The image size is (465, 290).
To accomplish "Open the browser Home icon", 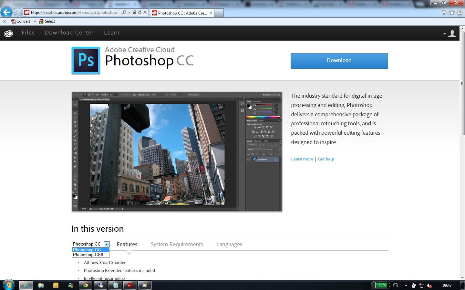I will (444, 13).
